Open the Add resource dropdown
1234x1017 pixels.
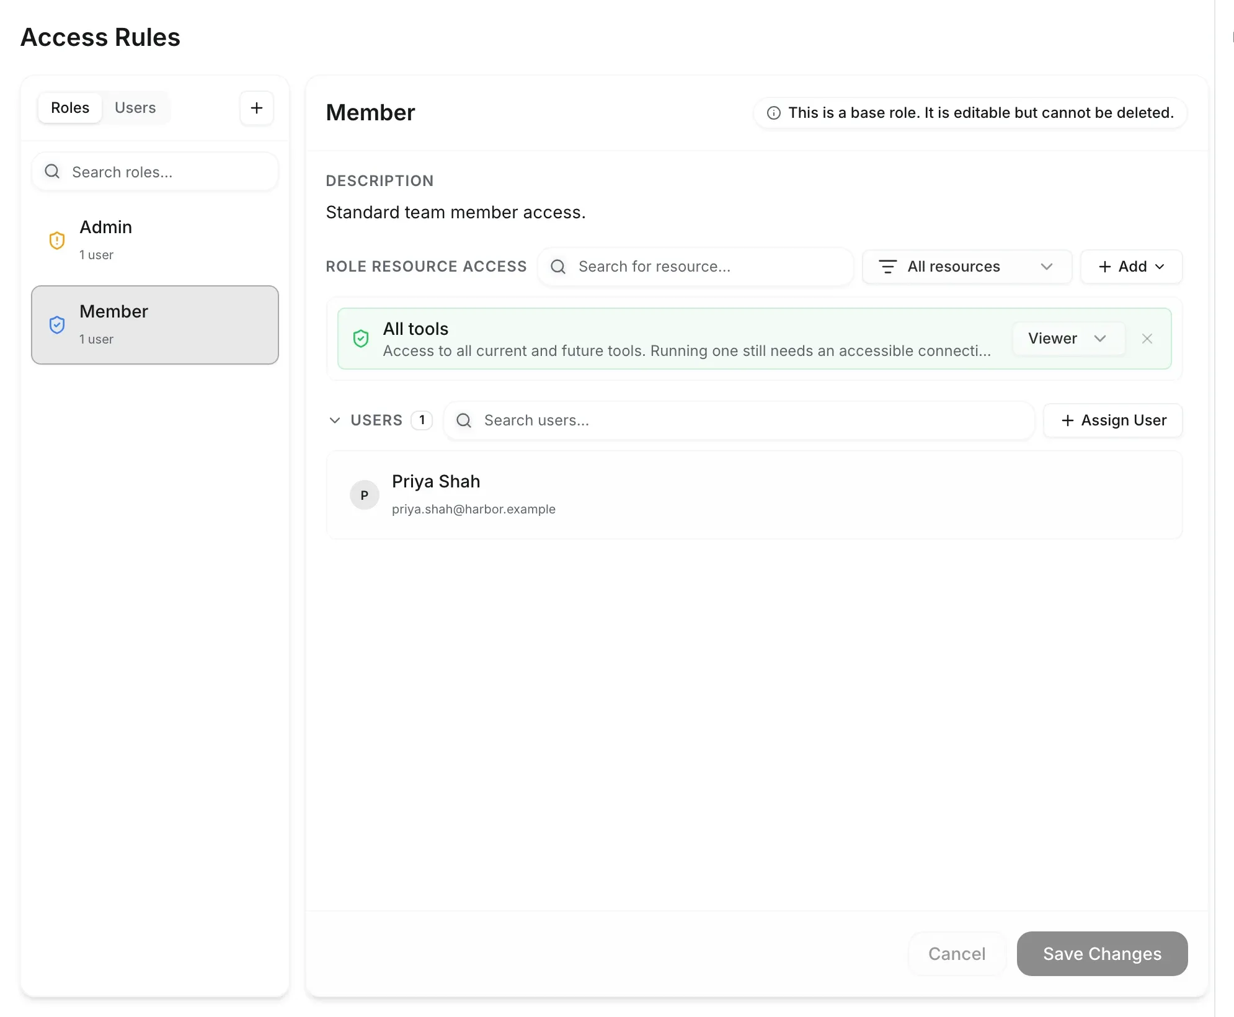(1131, 267)
